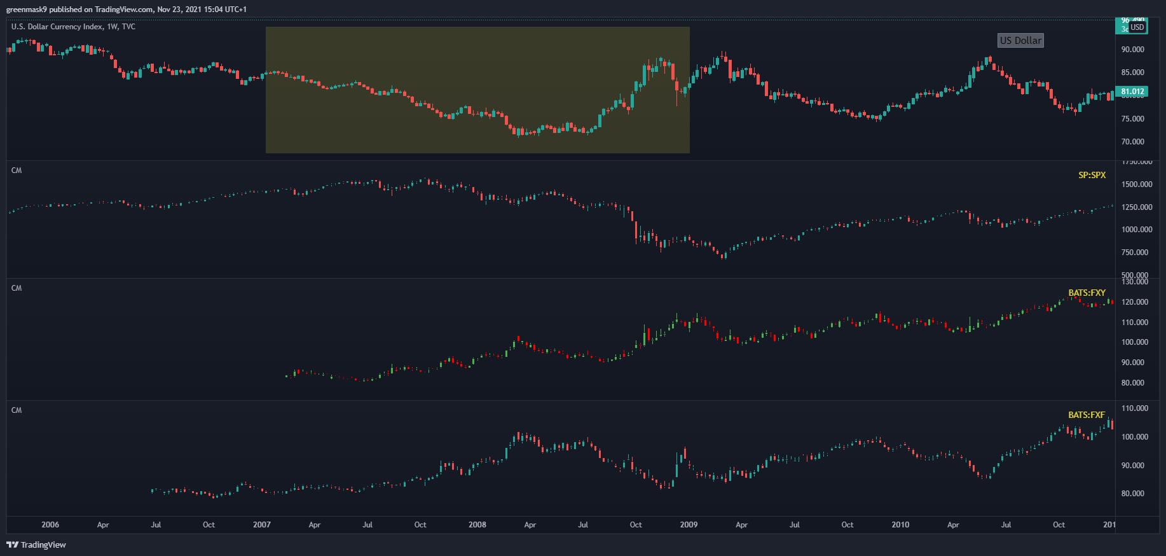Click the 2007 label on time axis
Image resolution: width=1166 pixels, height=556 pixels.
coord(262,525)
